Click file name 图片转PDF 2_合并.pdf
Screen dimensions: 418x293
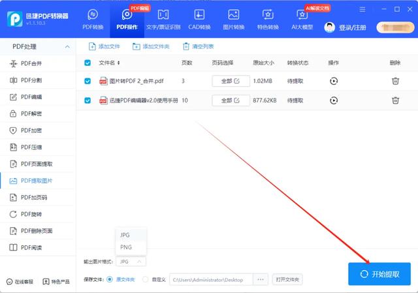[137, 81]
